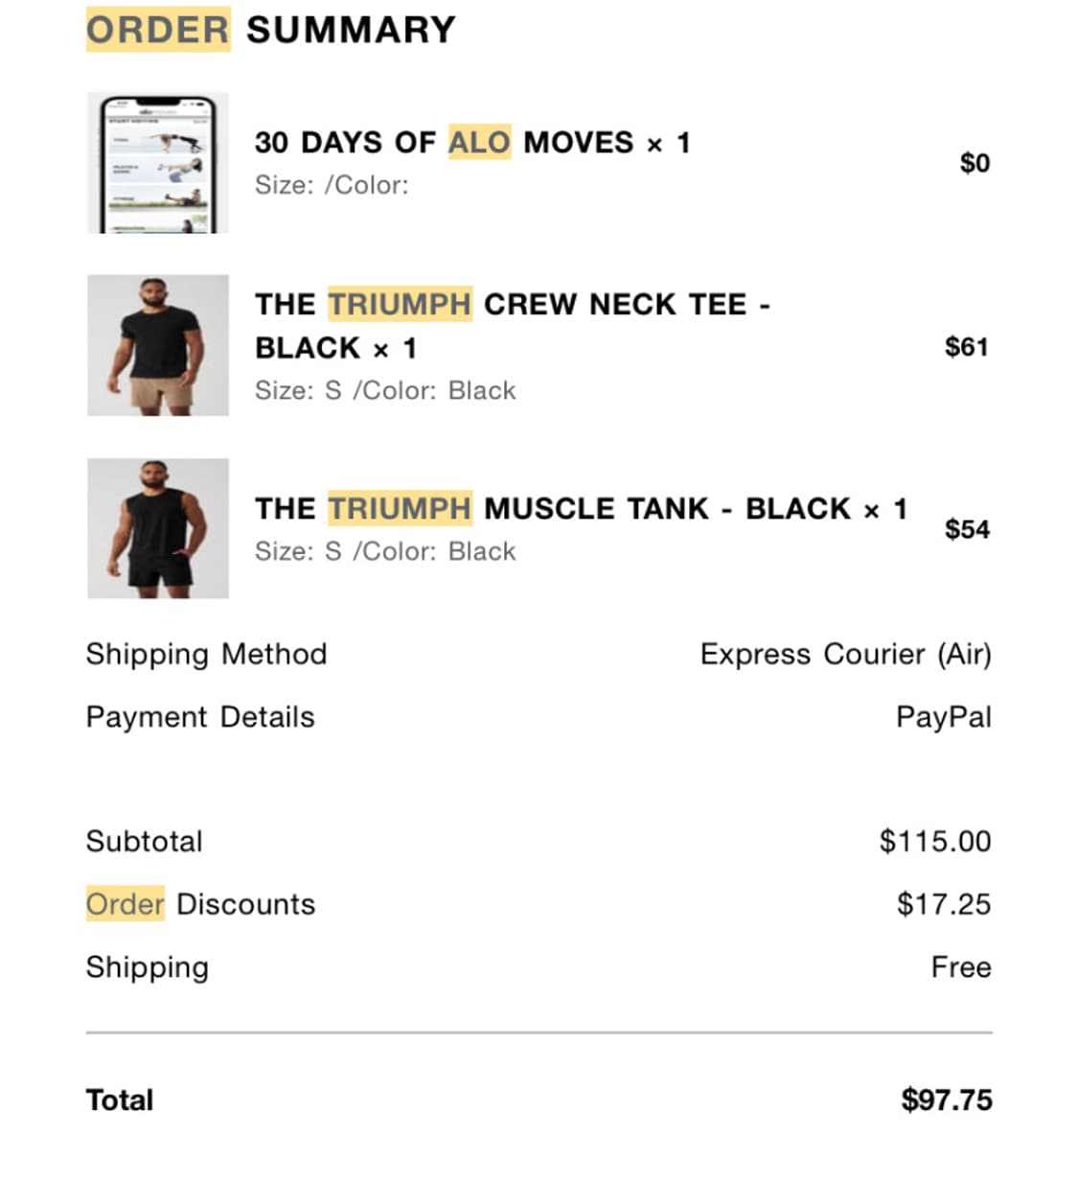Screen dimensions: 1078x1181
Task: Select the Free shipping value
Action: pos(960,967)
